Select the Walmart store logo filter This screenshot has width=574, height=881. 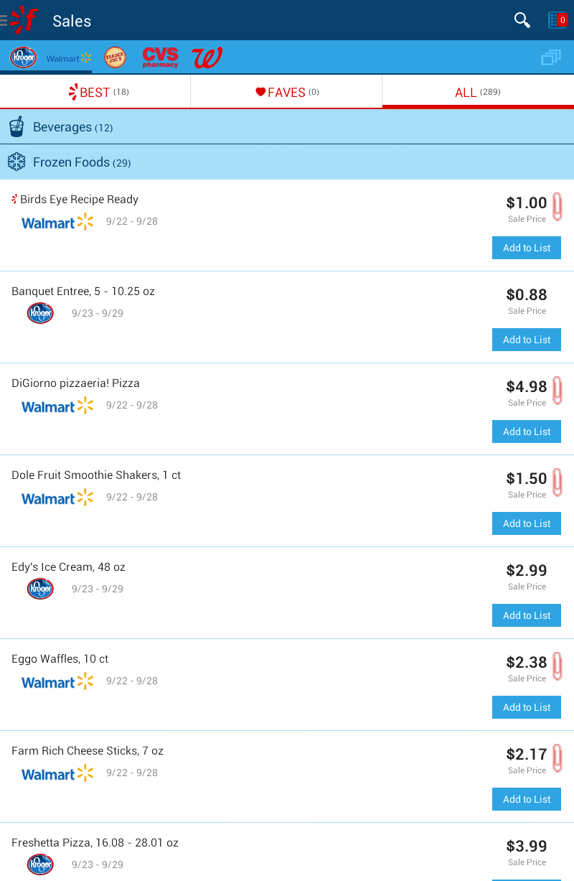(x=69, y=58)
